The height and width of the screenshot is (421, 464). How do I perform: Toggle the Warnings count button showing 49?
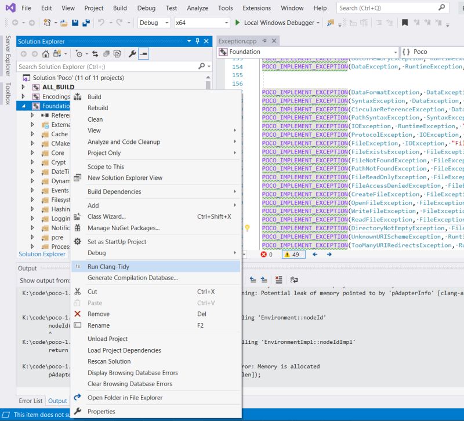(292, 254)
